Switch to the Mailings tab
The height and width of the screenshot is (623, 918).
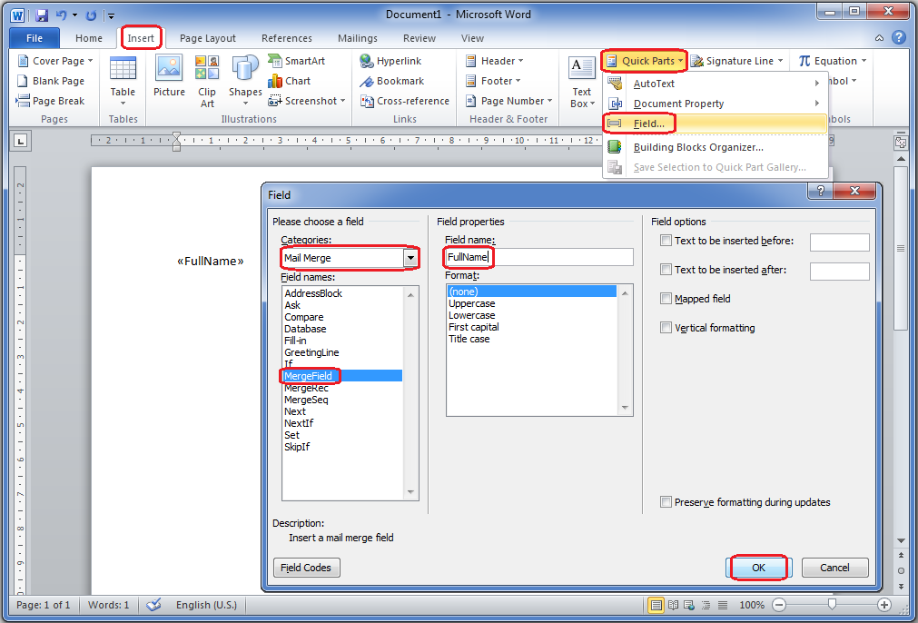(357, 38)
